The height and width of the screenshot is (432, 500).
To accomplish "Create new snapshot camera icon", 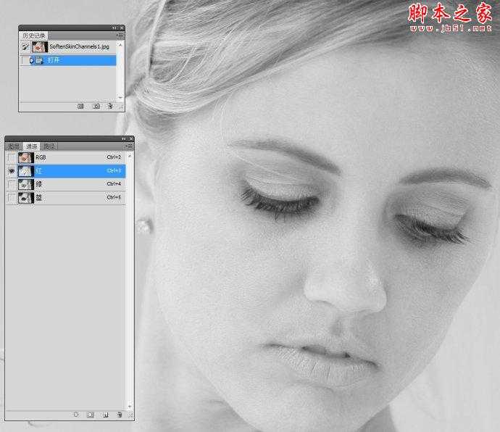I will (x=96, y=106).
